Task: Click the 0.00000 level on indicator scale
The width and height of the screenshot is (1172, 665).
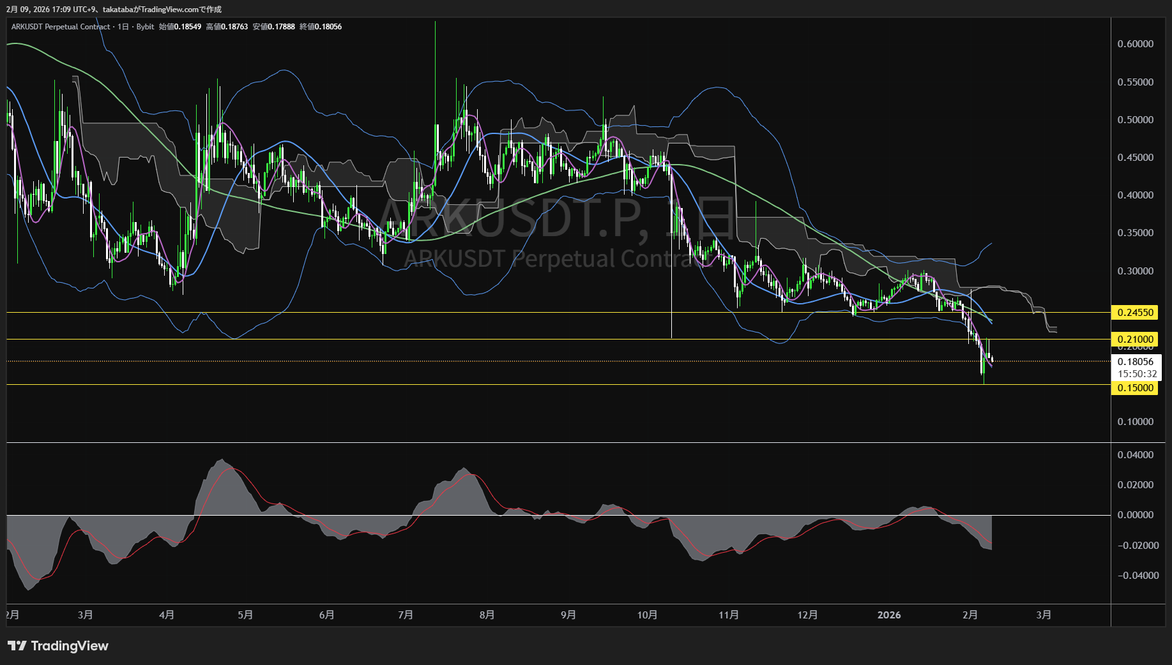Action: [x=1135, y=515]
